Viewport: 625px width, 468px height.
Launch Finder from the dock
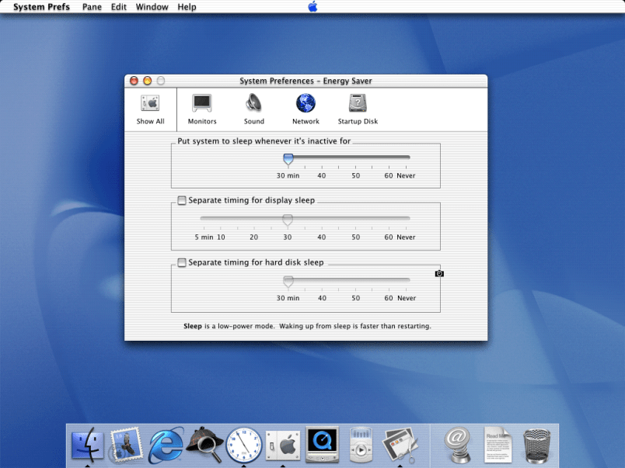pos(88,445)
